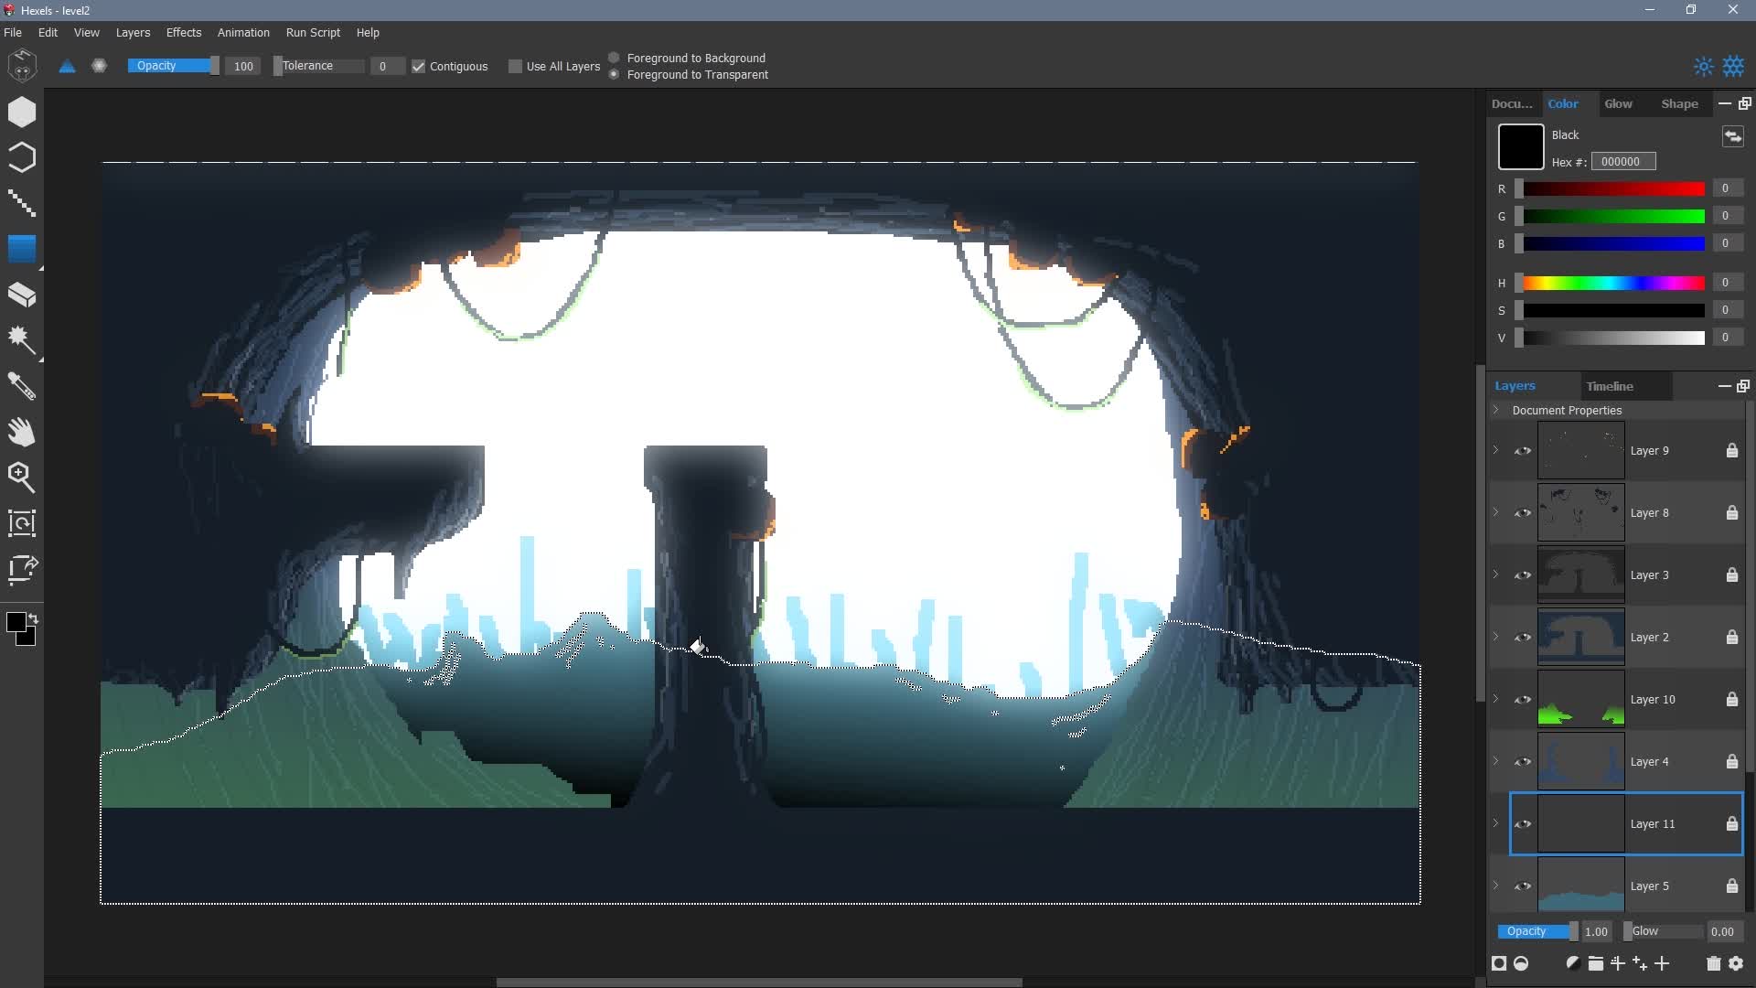Switch to the Timeline tab
Image resolution: width=1756 pixels, height=988 pixels.
point(1610,386)
